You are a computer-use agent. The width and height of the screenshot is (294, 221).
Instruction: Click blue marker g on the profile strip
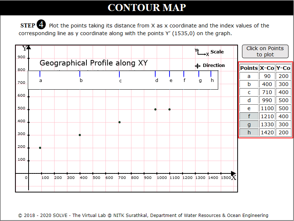(x=199, y=74)
